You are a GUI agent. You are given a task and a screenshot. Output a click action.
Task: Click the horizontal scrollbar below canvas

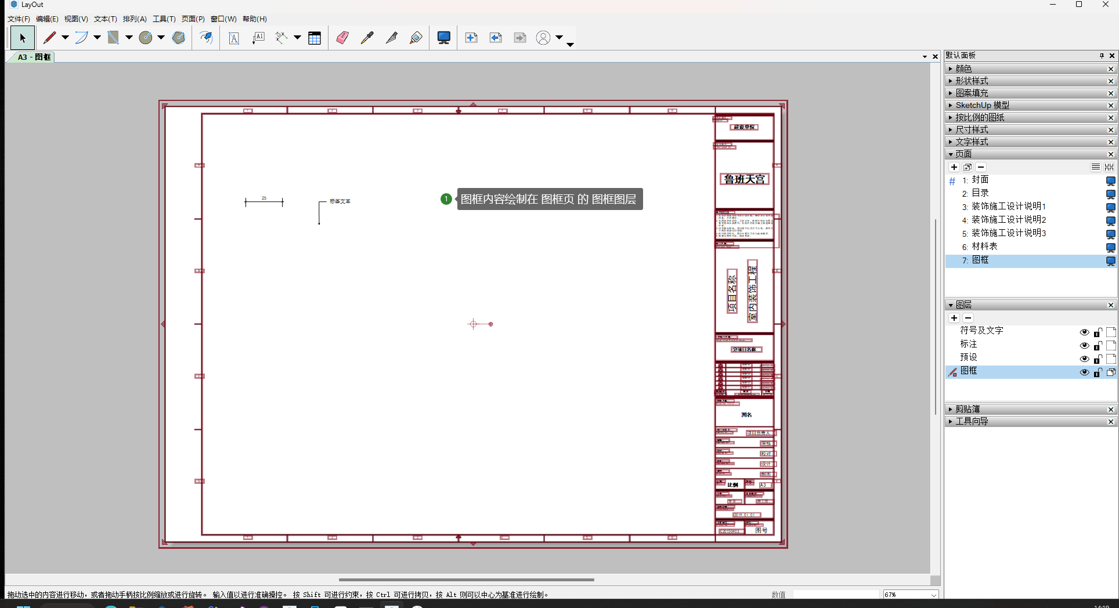466,580
